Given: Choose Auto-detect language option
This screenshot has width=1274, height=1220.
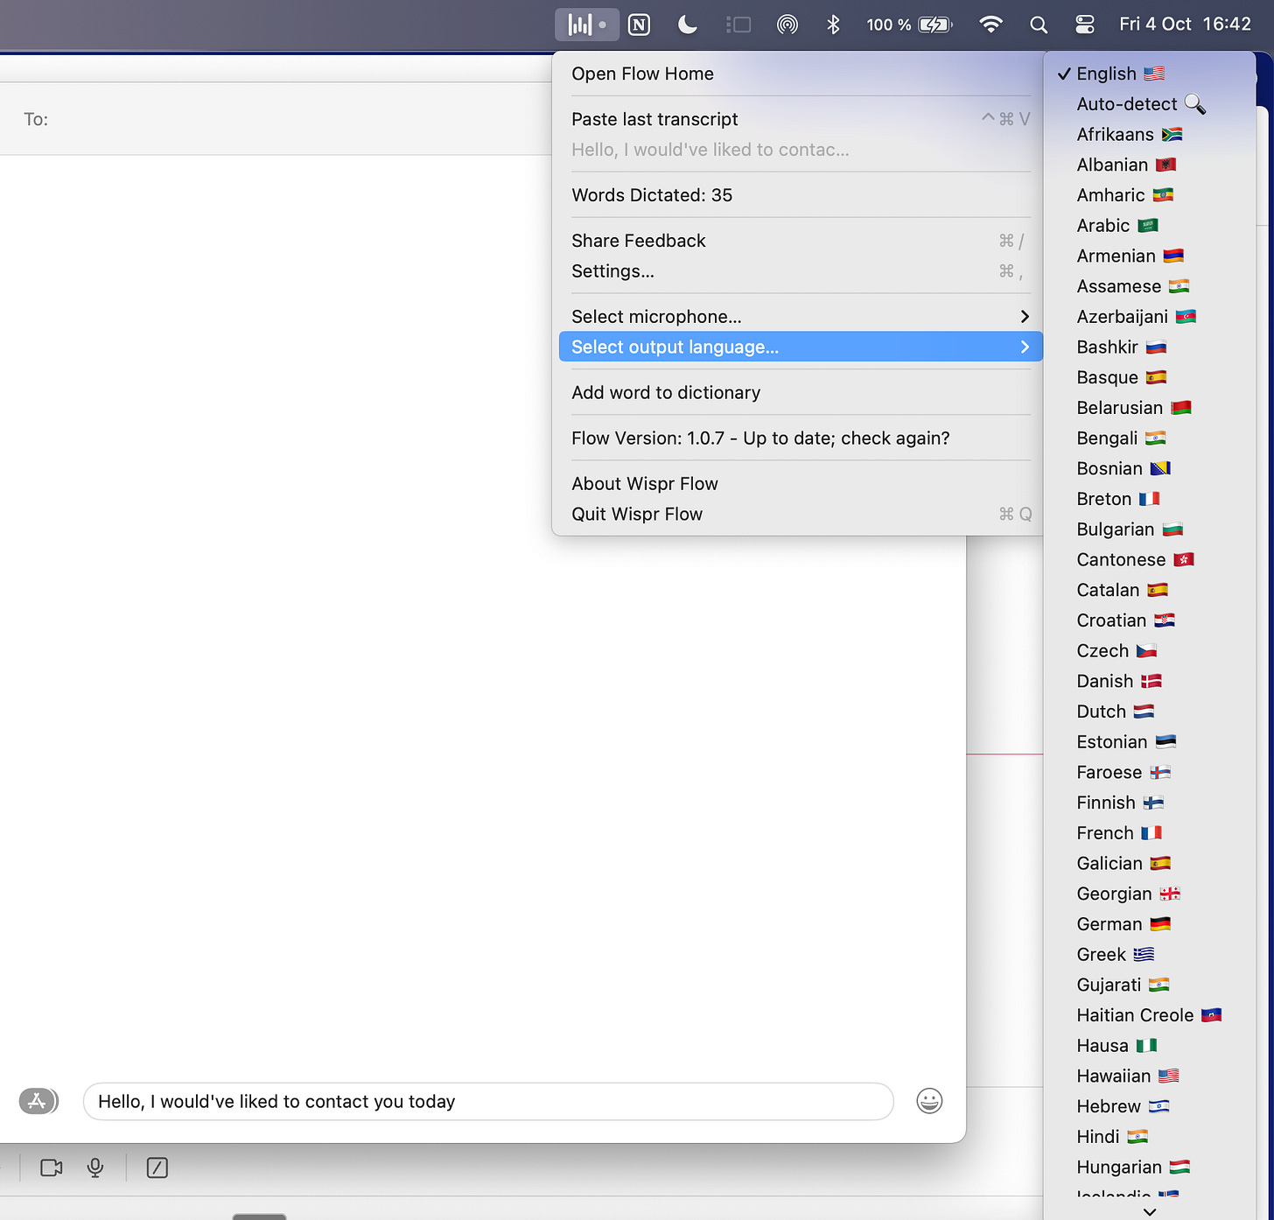Looking at the screenshot, I should tap(1150, 104).
